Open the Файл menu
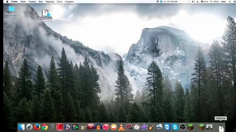This screenshot has width=236, height=132. [x=23, y=1]
